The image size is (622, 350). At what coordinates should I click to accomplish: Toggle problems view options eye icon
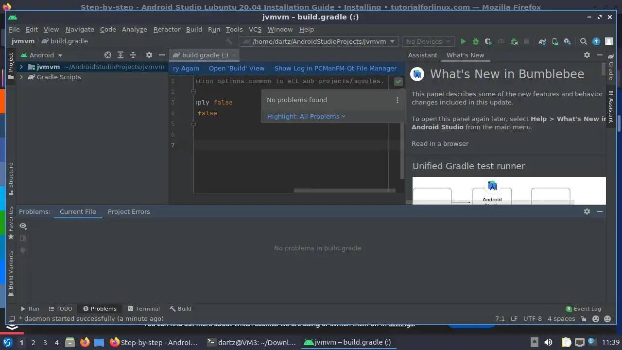tap(23, 226)
